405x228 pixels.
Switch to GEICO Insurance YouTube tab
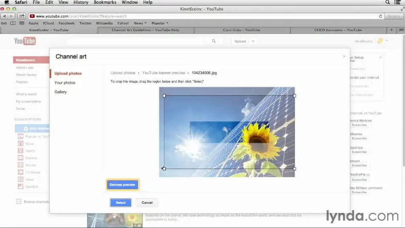(x=338, y=30)
